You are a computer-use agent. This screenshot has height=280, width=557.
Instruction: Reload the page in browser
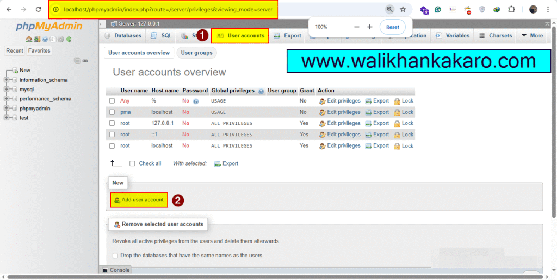[x=39, y=10]
